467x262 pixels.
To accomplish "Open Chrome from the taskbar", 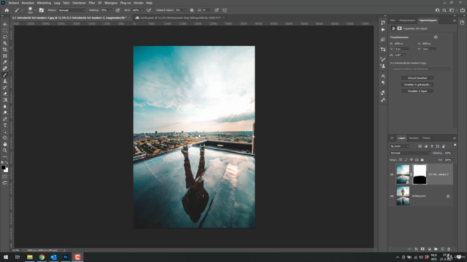I will [42, 257].
